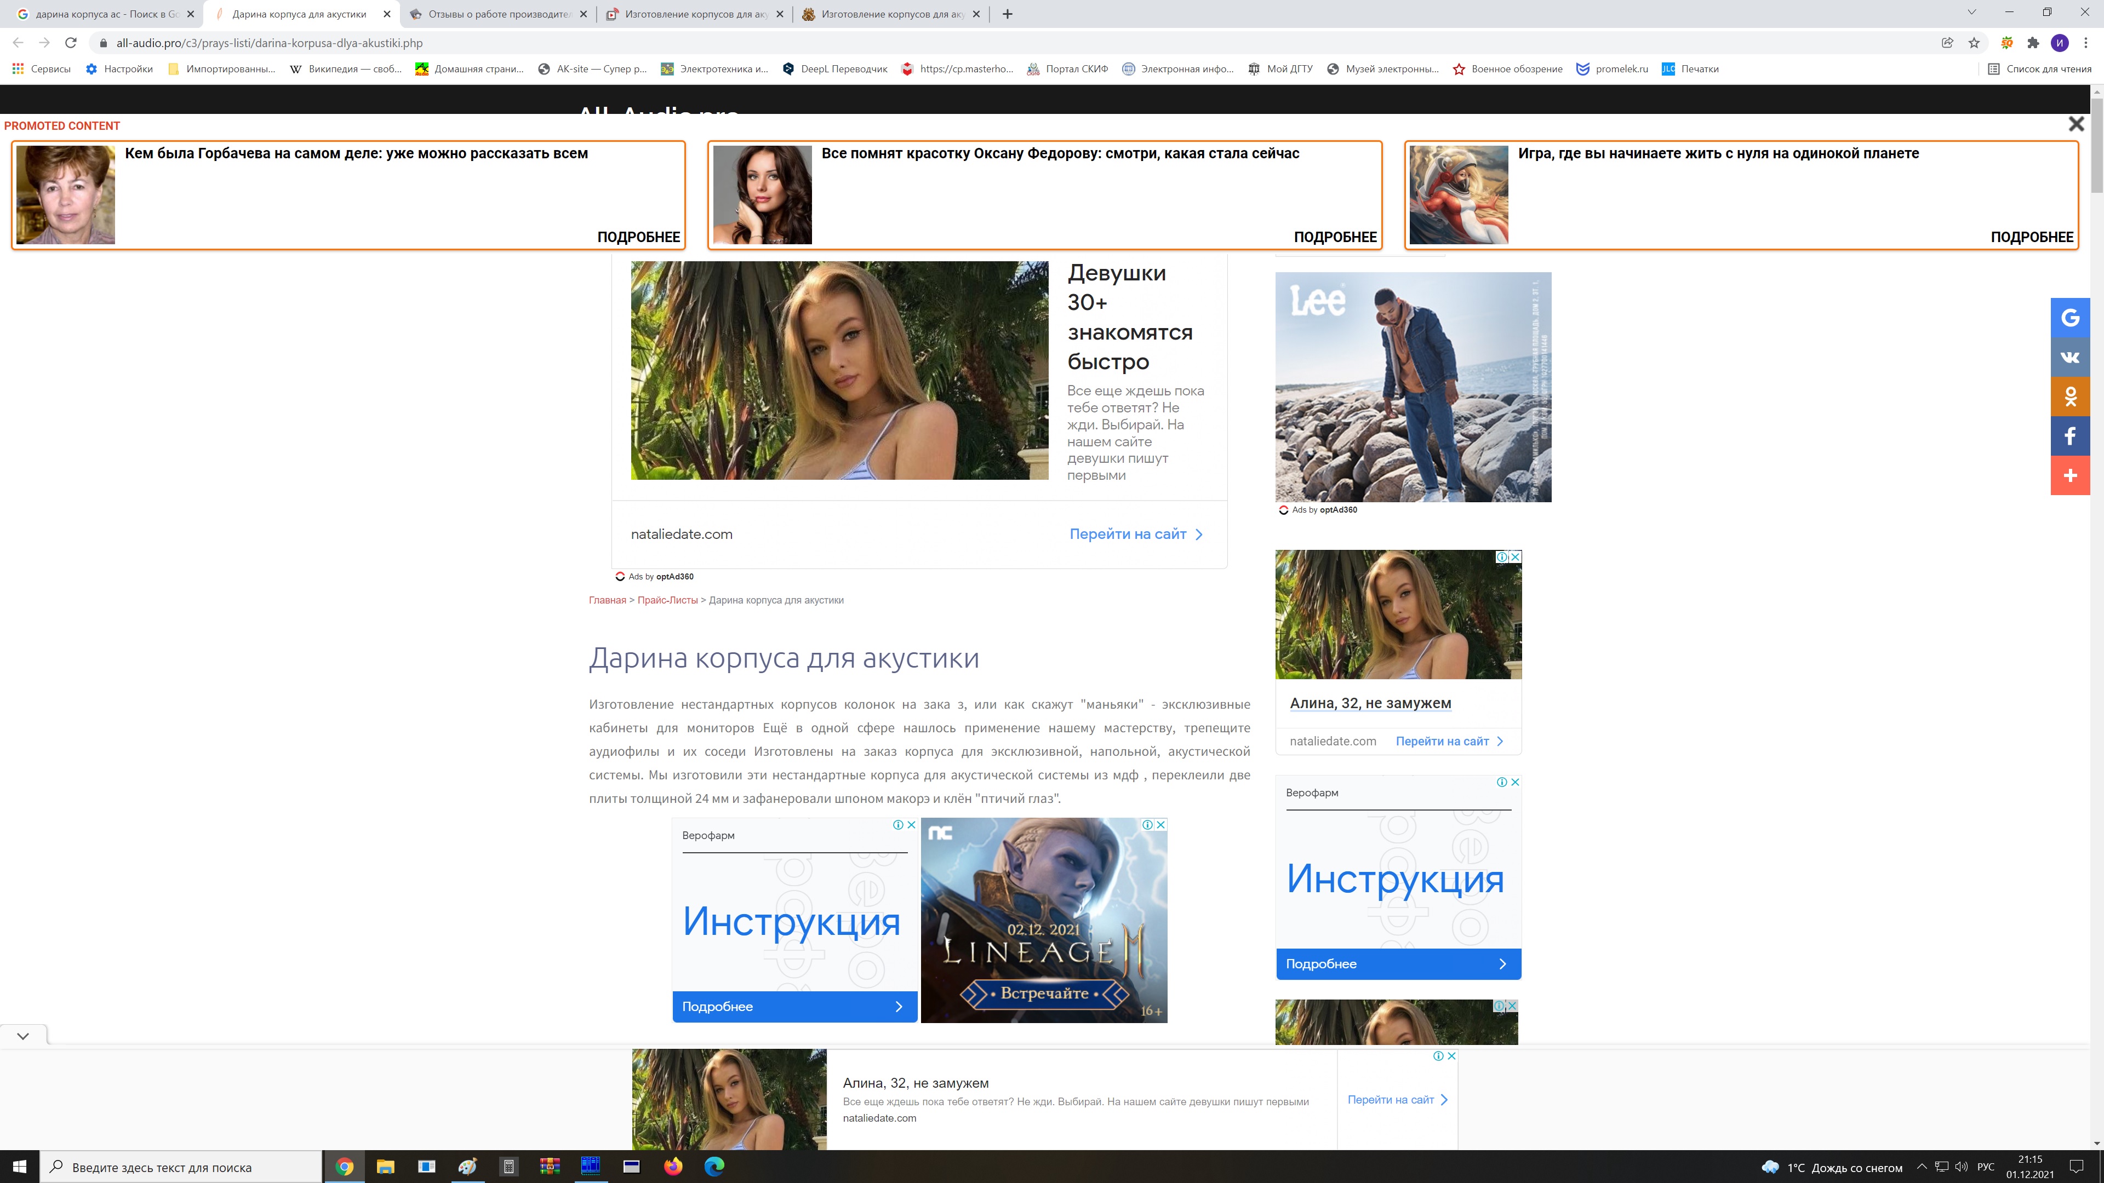Open the Википедия bookmark

[346, 68]
